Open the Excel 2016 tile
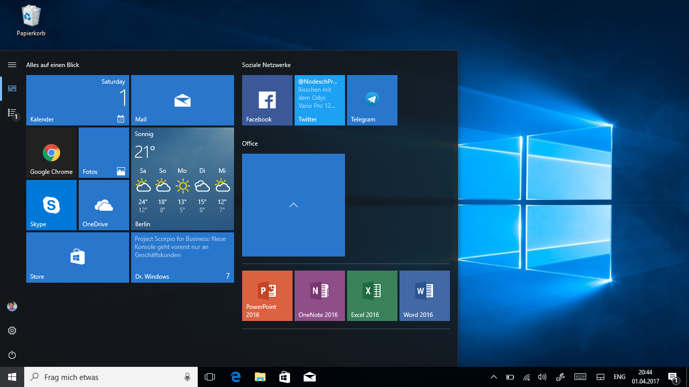689x387 pixels. (x=372, y=296)
